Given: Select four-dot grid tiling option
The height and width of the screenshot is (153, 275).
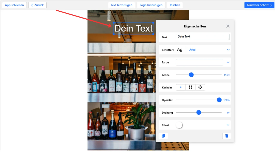Looking at the screenshot, I should (x=190, y=87).
